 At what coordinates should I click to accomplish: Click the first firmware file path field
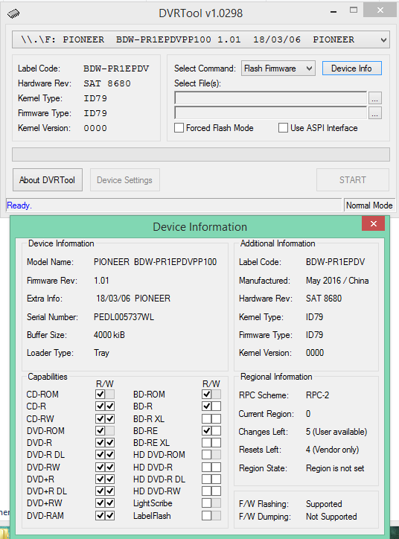270,98
